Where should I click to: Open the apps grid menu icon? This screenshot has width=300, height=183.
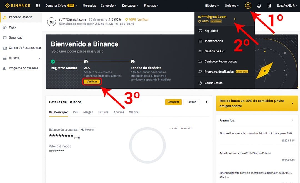click(x=38, y=6)
